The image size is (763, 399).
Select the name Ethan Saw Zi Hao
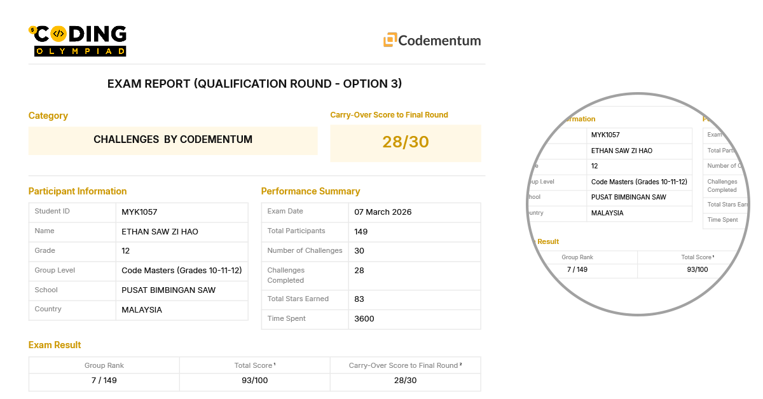(160, 232)
